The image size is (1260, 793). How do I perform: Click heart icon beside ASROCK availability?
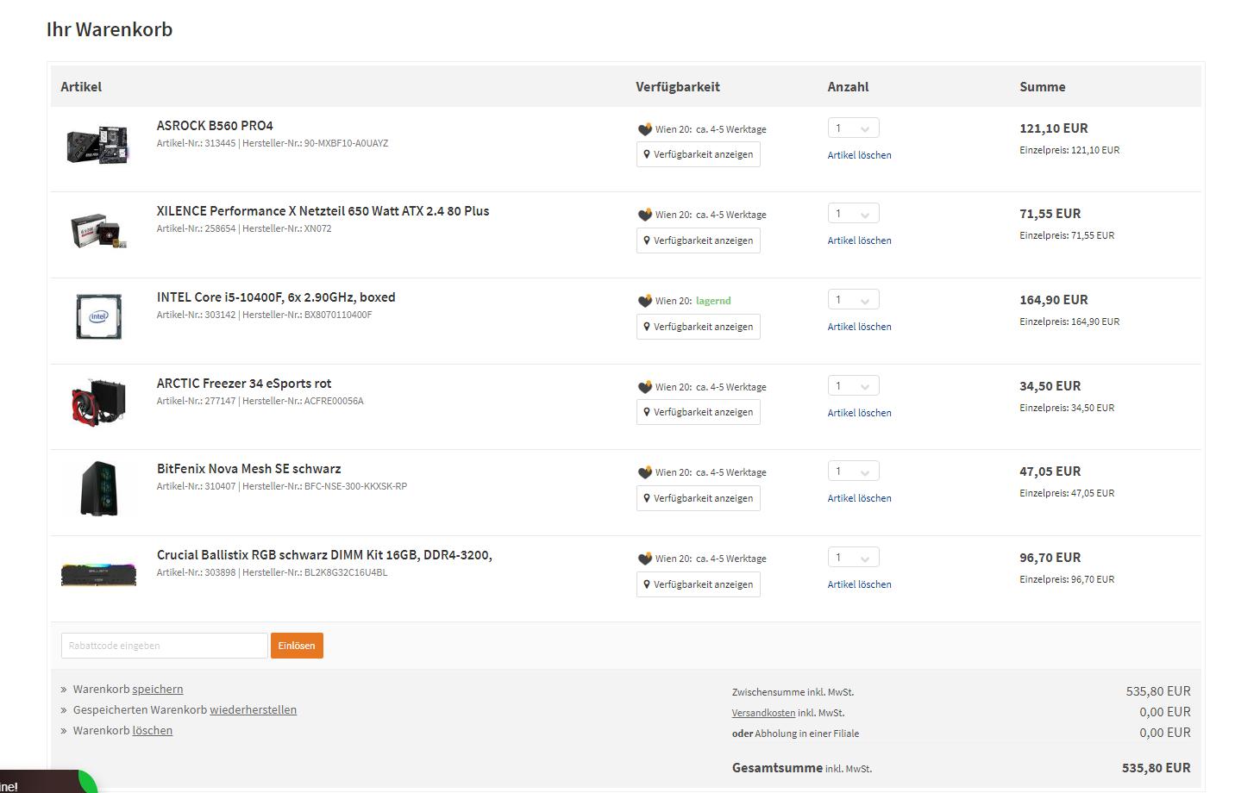coord(645,129)
